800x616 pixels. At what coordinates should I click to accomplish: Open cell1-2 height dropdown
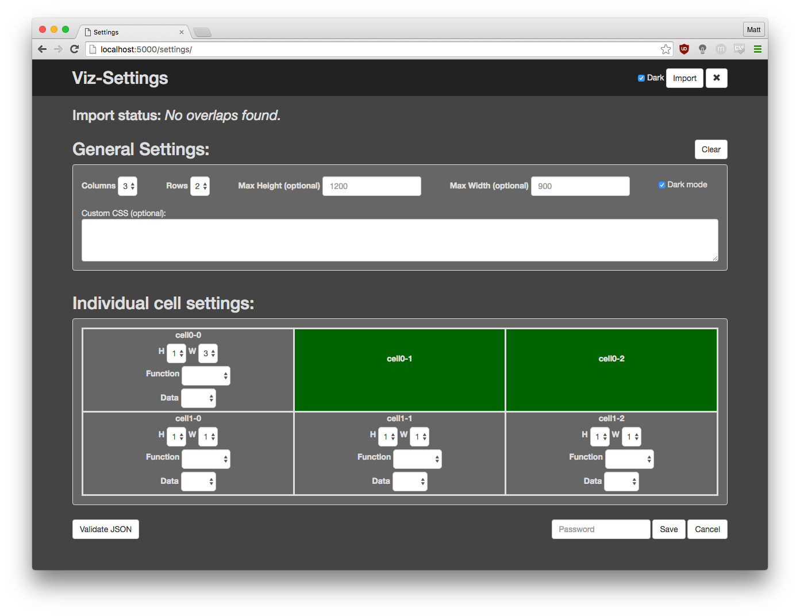pos(599,437)
